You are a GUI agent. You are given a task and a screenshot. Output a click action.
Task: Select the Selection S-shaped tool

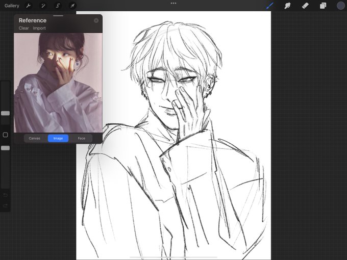[x=58, y=6]
